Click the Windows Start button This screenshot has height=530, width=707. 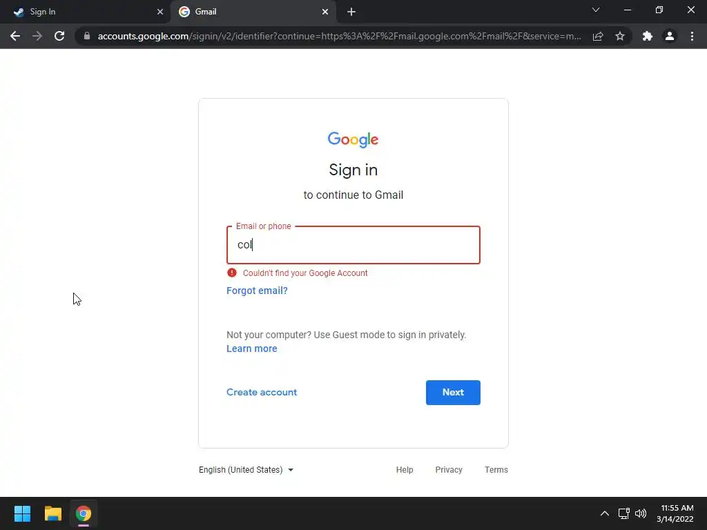coord(22,513)
